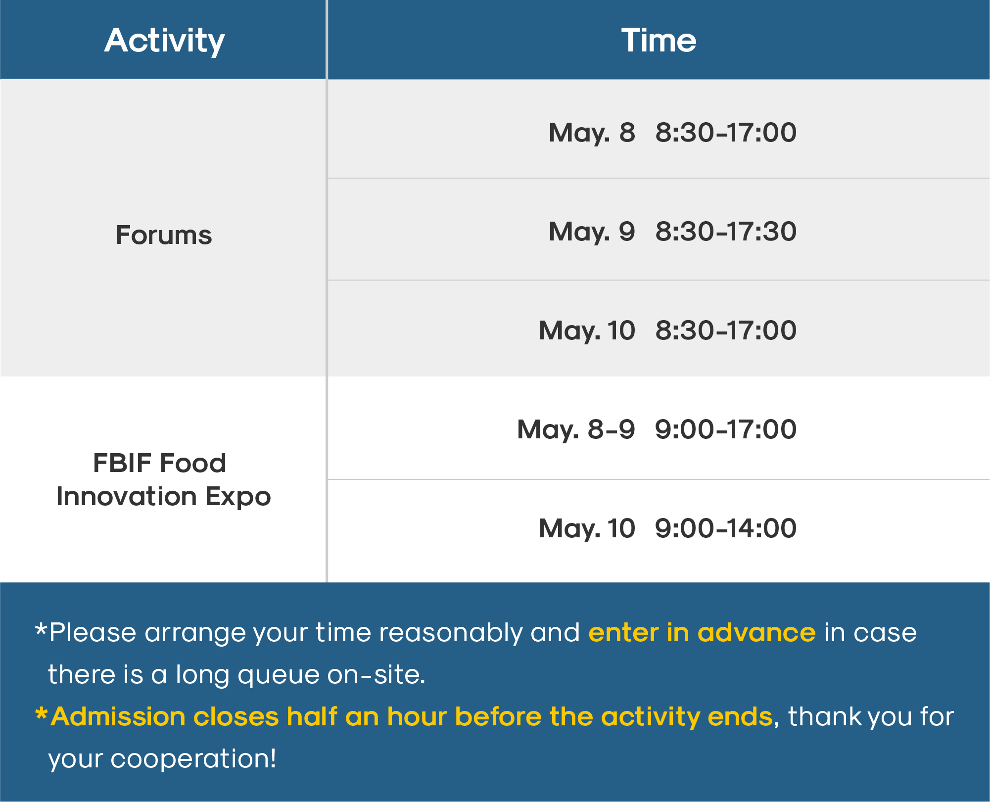Click the word 'Innovation Expo'
This screenshot has width=990, height=802.
[163, 497]
